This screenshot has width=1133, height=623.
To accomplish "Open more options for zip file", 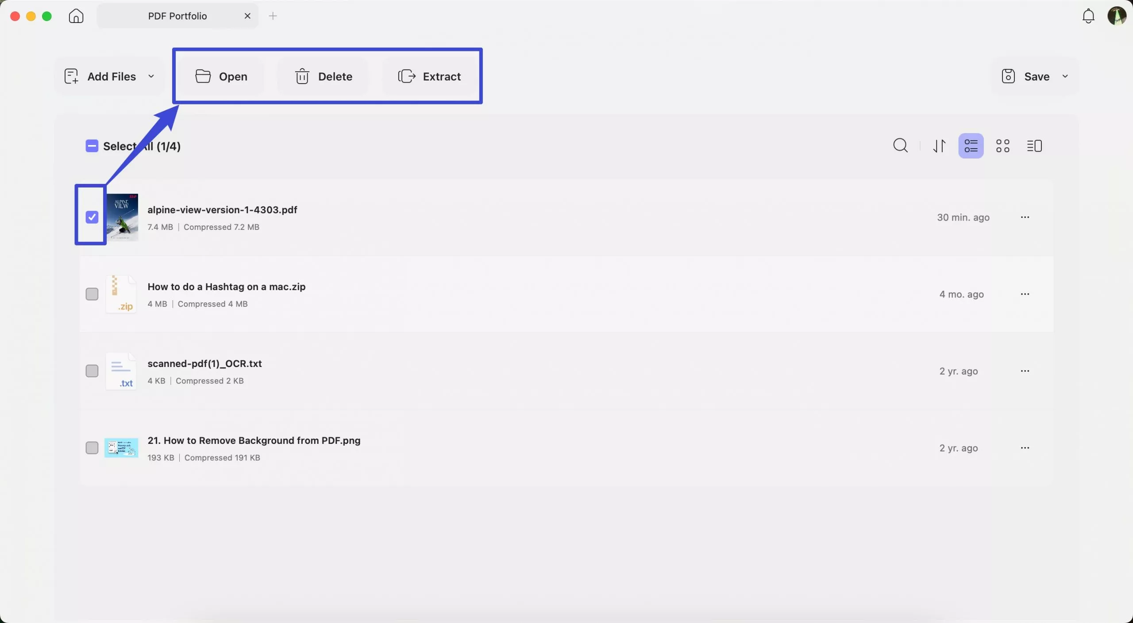I will click(x=1025, y=294).
